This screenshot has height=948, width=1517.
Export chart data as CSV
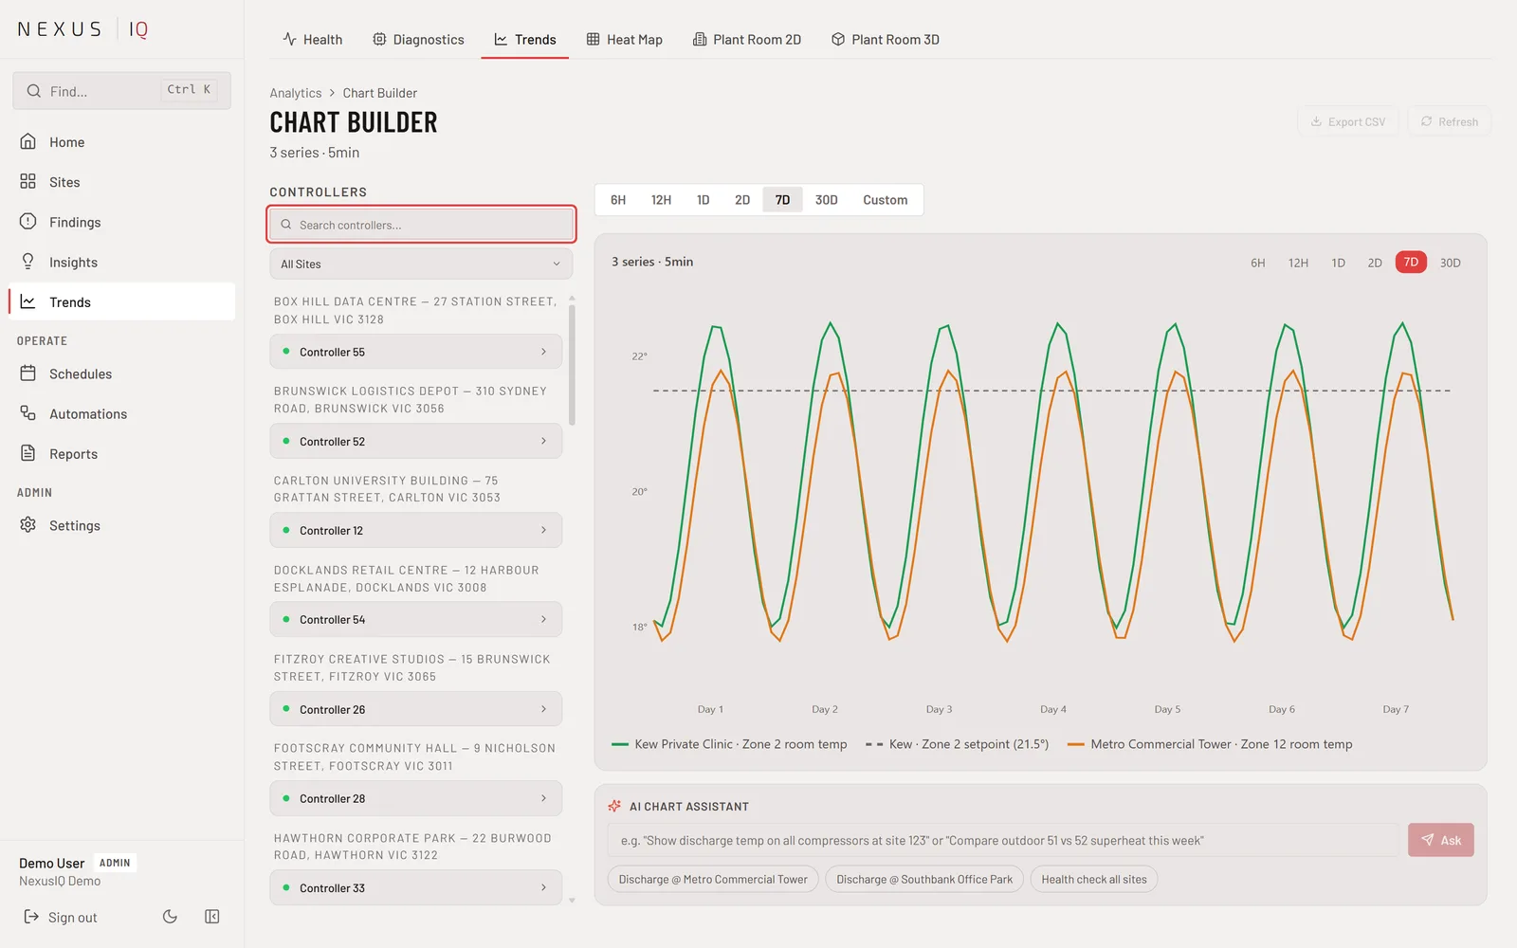point(1348,121)
